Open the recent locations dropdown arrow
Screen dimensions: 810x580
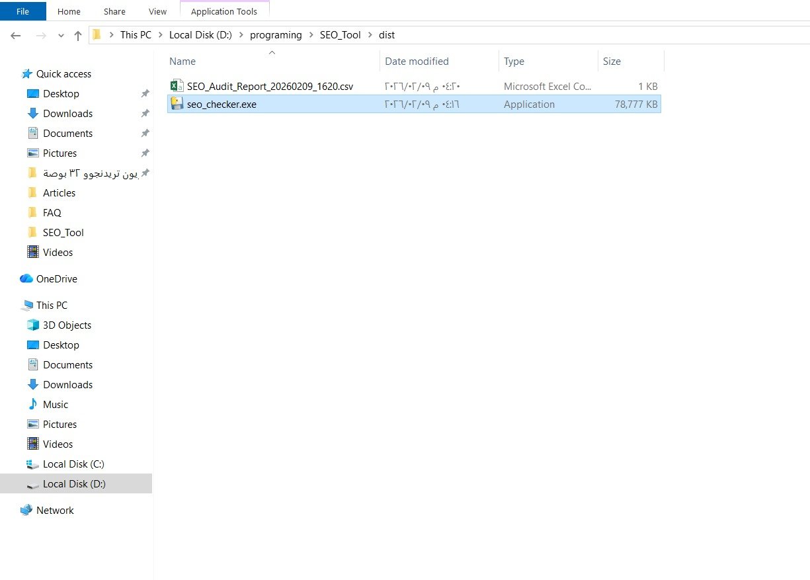pyautogui.click(x=61, y=35)
